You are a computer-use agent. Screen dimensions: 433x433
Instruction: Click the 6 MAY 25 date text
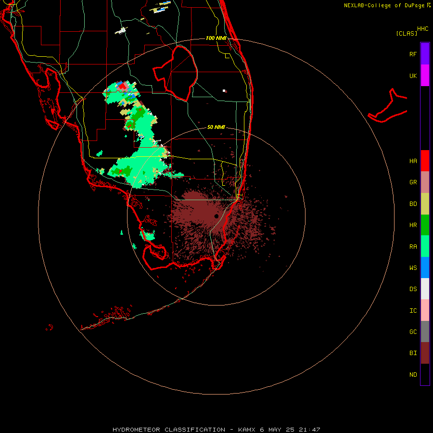coord(278,430)
